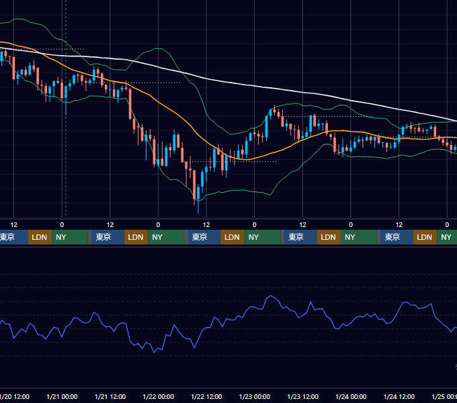This screenshot has height=403, width=457.
Task: Select the 東京 session box for 1/23
Action: click(300, 237)
